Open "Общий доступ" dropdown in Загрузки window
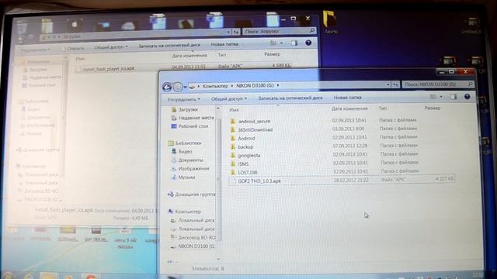The width and height of the screenshot is (497, 279). 111,47
